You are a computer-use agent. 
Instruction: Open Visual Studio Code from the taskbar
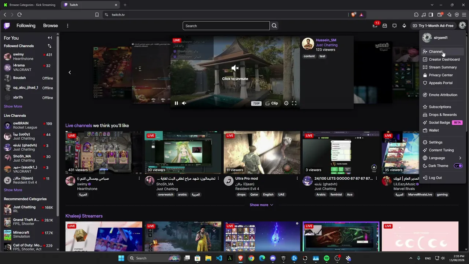coord(219,258)
